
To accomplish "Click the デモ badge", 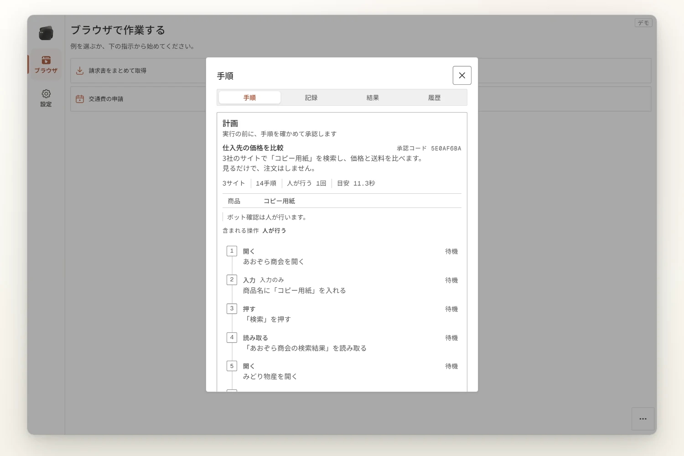I will [643, 23].
